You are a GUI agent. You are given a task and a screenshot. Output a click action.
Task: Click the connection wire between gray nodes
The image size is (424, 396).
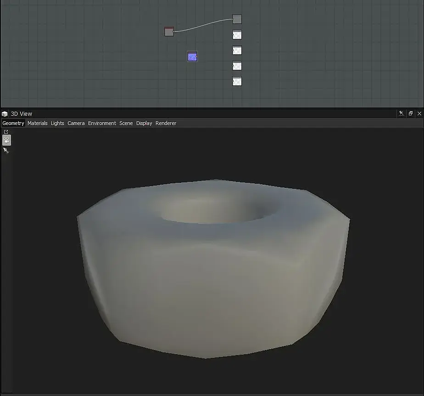(x=203, y=25)
